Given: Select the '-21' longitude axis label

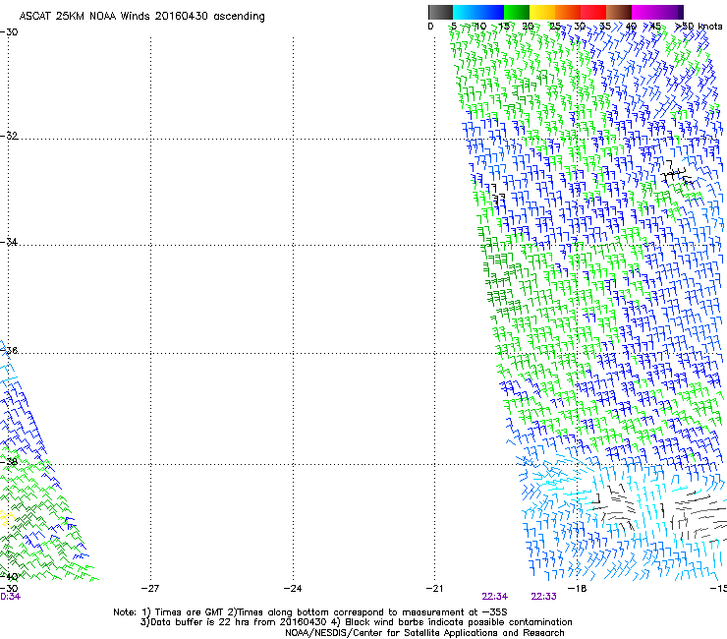Looking at the screenshot, I should coord(434,589).
